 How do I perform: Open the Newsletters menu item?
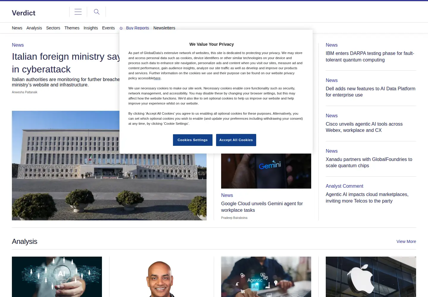[164, 28]
